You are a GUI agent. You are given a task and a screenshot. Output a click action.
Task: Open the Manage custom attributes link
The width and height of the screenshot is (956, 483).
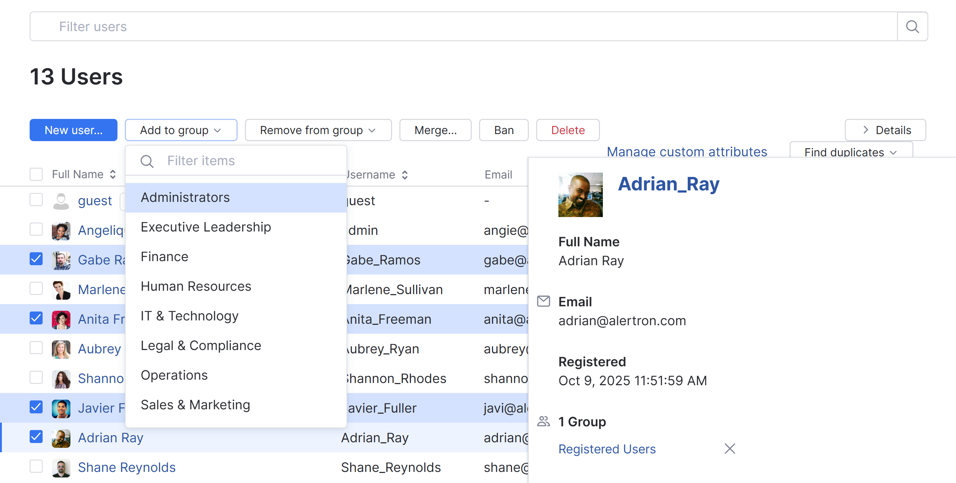point(687,151)
